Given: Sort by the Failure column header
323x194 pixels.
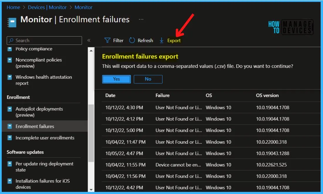Looking at the screenshot, I should [163, 95].
